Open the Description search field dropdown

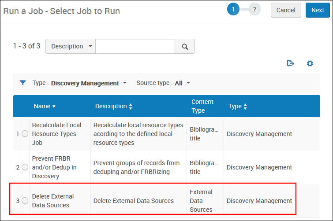point(71,46)
